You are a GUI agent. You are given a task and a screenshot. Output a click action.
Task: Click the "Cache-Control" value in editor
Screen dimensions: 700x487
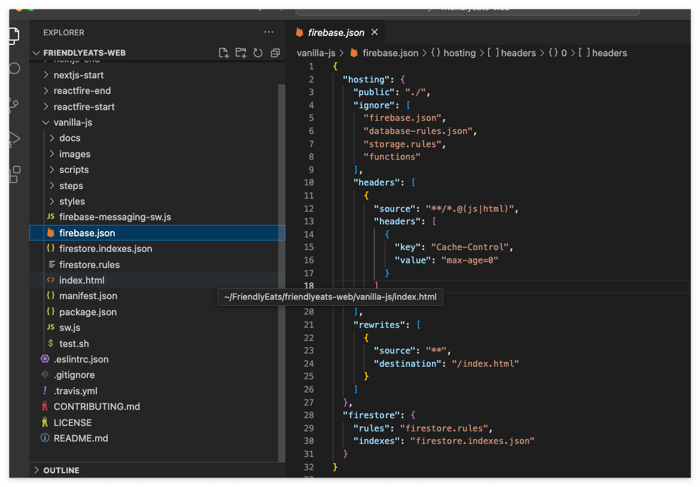(470, 247)
